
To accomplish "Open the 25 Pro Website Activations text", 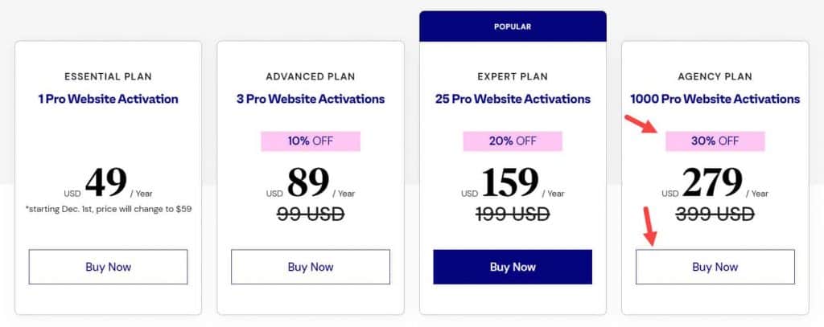I will pyautogui.click(x=512, y=100).
